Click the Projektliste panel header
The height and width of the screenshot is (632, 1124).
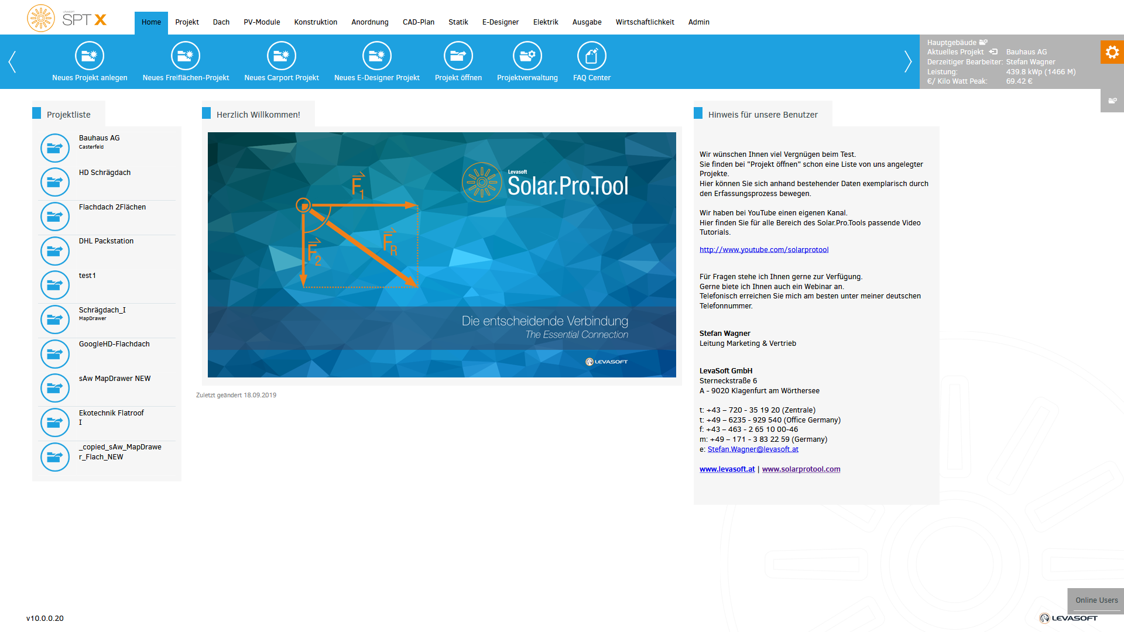[x=68, y=115]
